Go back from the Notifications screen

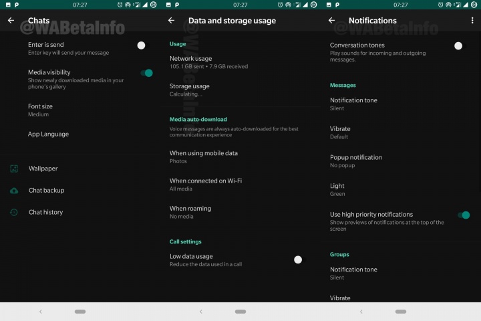331,21
